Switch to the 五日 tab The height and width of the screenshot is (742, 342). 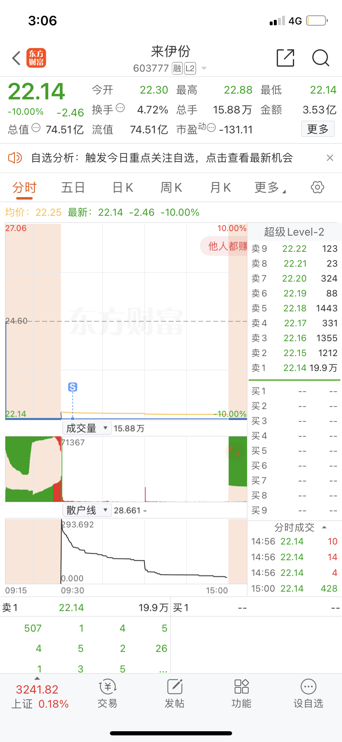(73, 188)
